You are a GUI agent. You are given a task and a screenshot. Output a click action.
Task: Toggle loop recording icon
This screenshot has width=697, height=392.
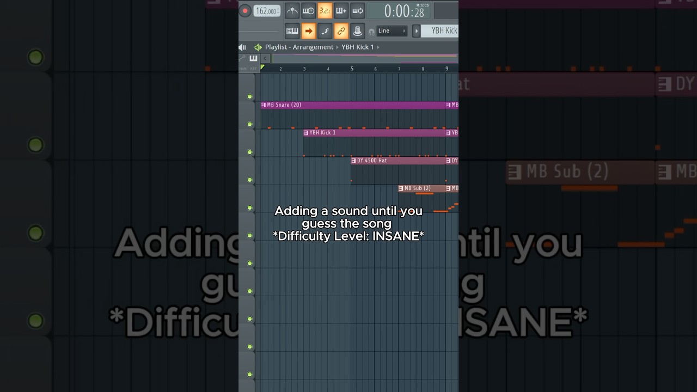pyautogui.click(x=357, y=11)
